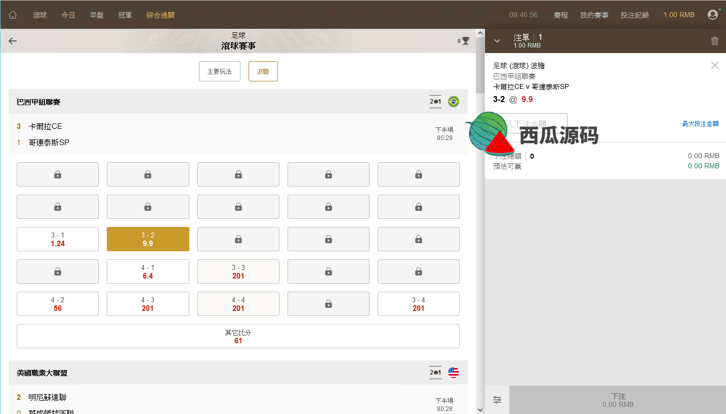The width and height of the screenshot is (726, 414).
Task: Open the 綜合過關 menu item
Action: [x=160, y=15]
